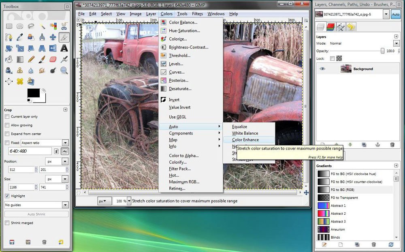Toggle Lock pixels checkbox in Layers
The width and height of the screenshot is (405, 252).
pyautogui.click(x=332, y=59)
